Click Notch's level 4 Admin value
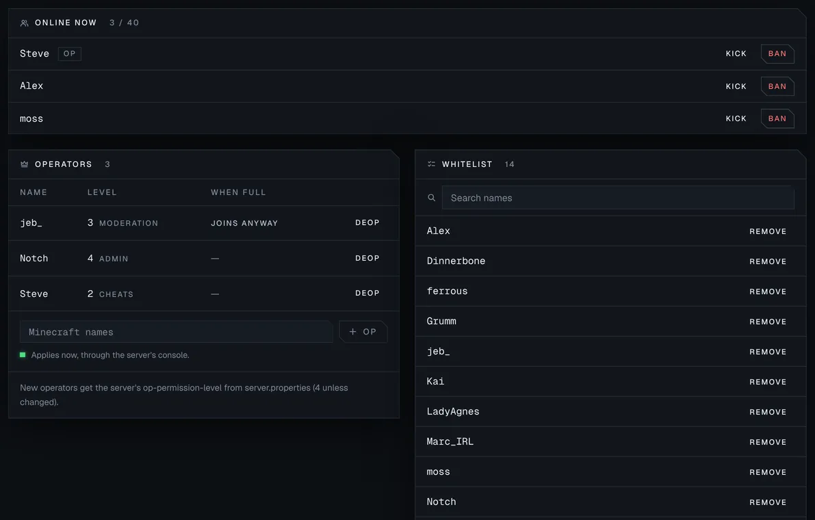Viewport: 815px width, 520px height. coord(107,258)
